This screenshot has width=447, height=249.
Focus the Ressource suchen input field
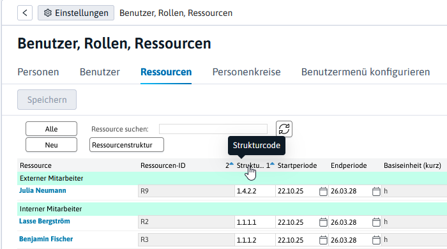coord(213,129)
